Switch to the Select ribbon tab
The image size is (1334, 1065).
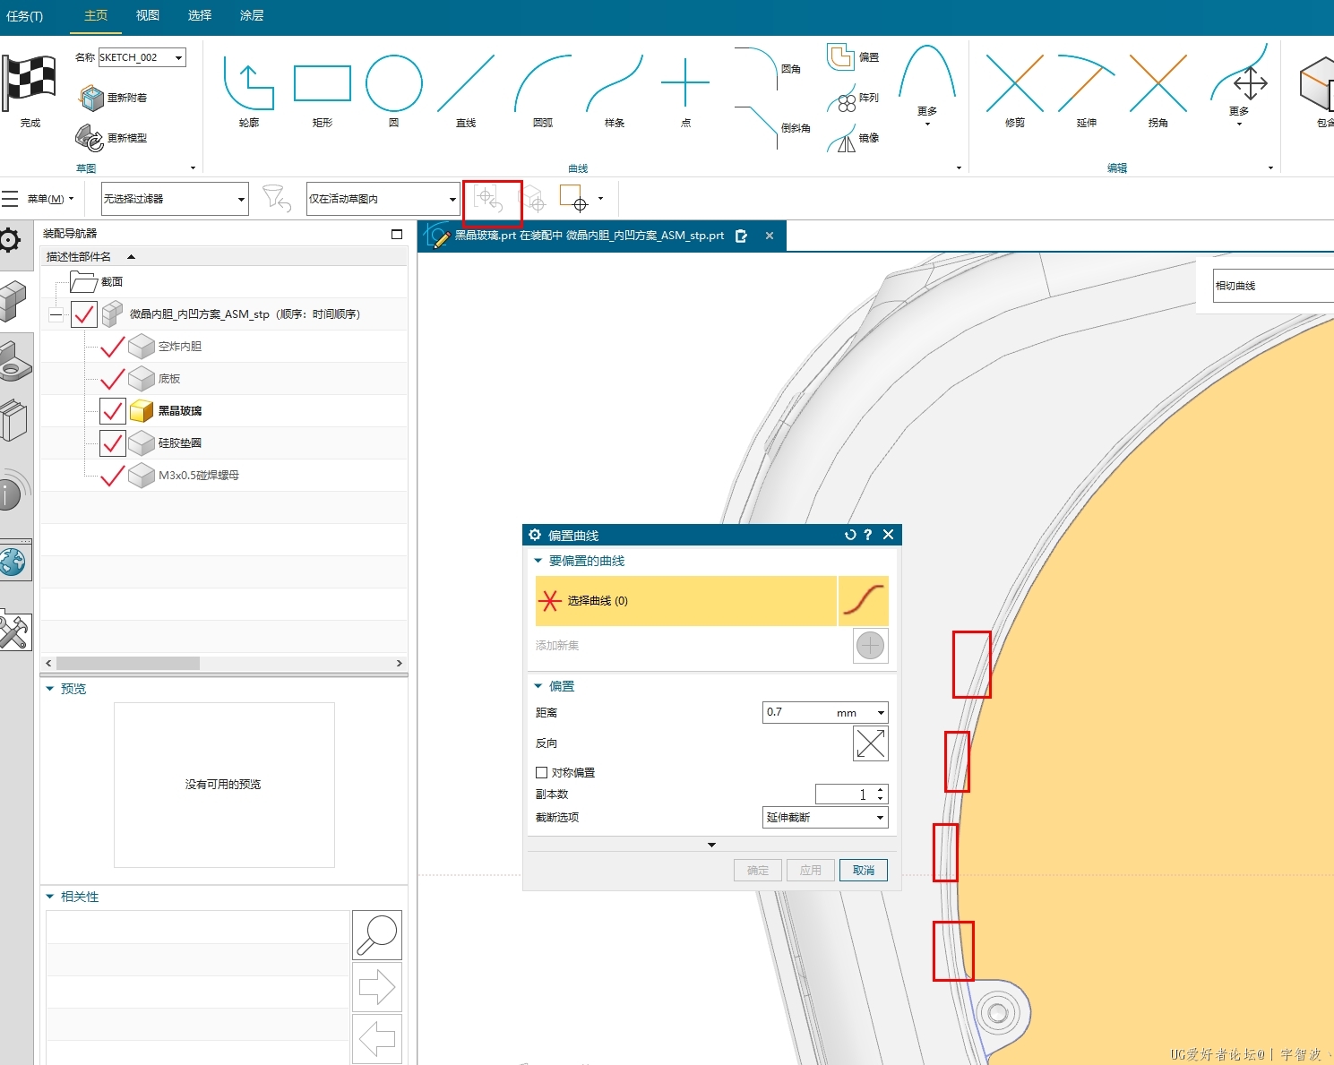(200, 15)
